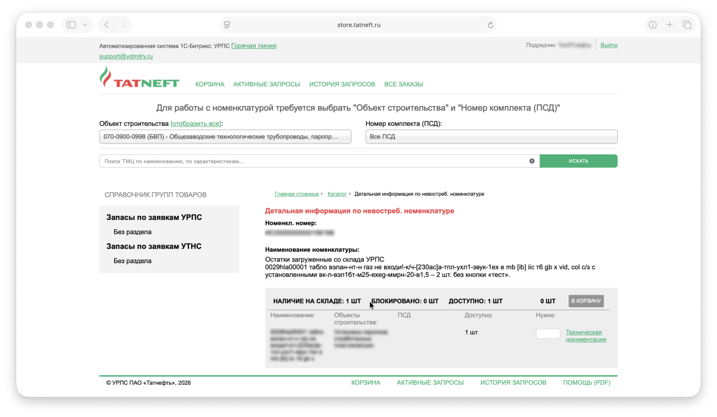Open the Каталог breadcrumb link
717x417 pixels.
pyautogui.click(x=338, y=194)
